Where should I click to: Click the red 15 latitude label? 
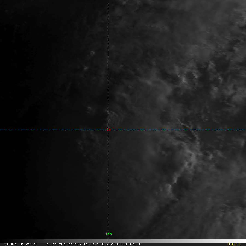tap(109, 129)
